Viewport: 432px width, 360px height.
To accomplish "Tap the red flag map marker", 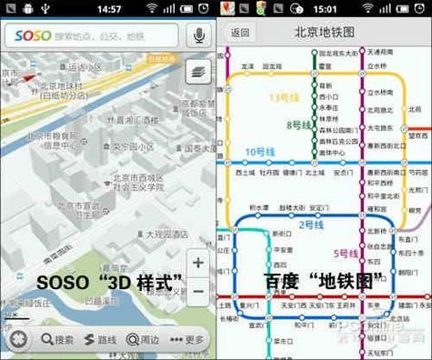I will (30, 77).
